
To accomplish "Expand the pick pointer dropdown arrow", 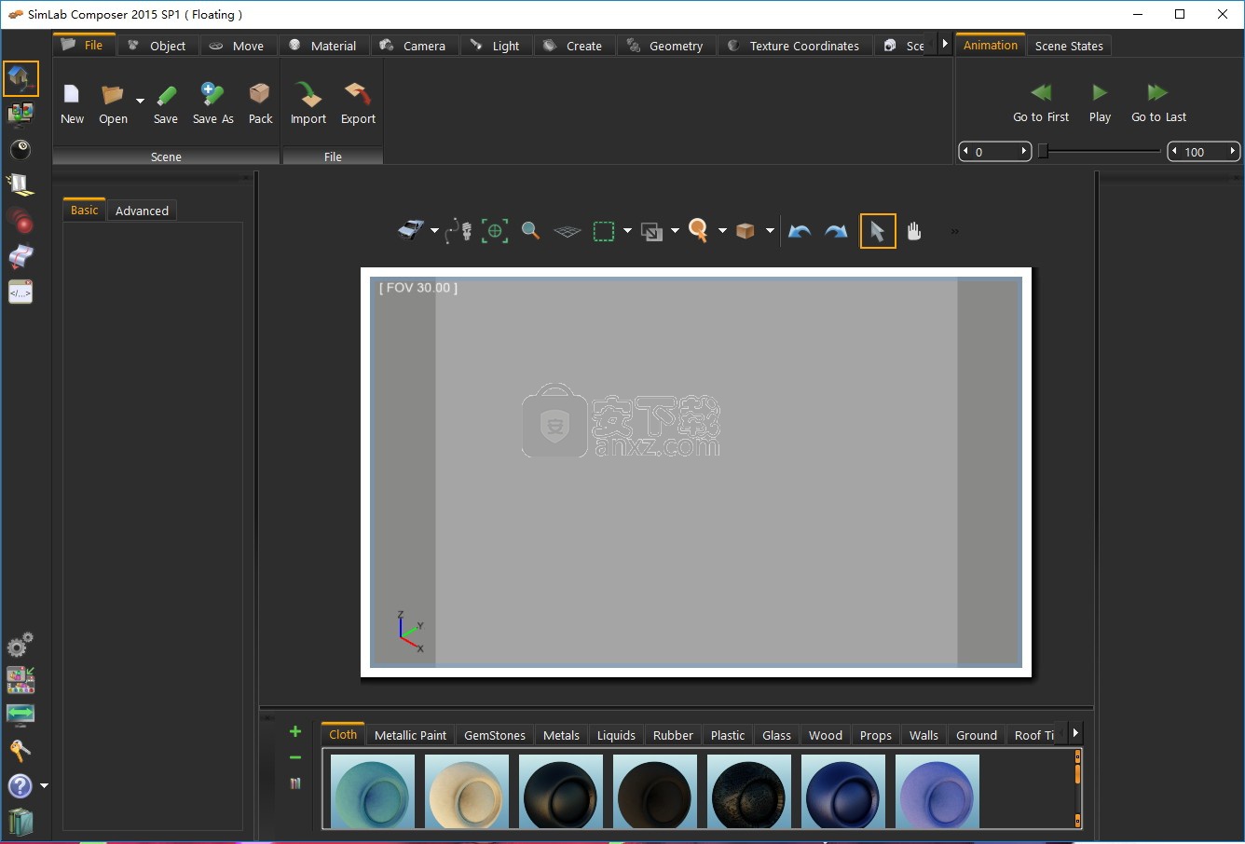I will point(722,231).
